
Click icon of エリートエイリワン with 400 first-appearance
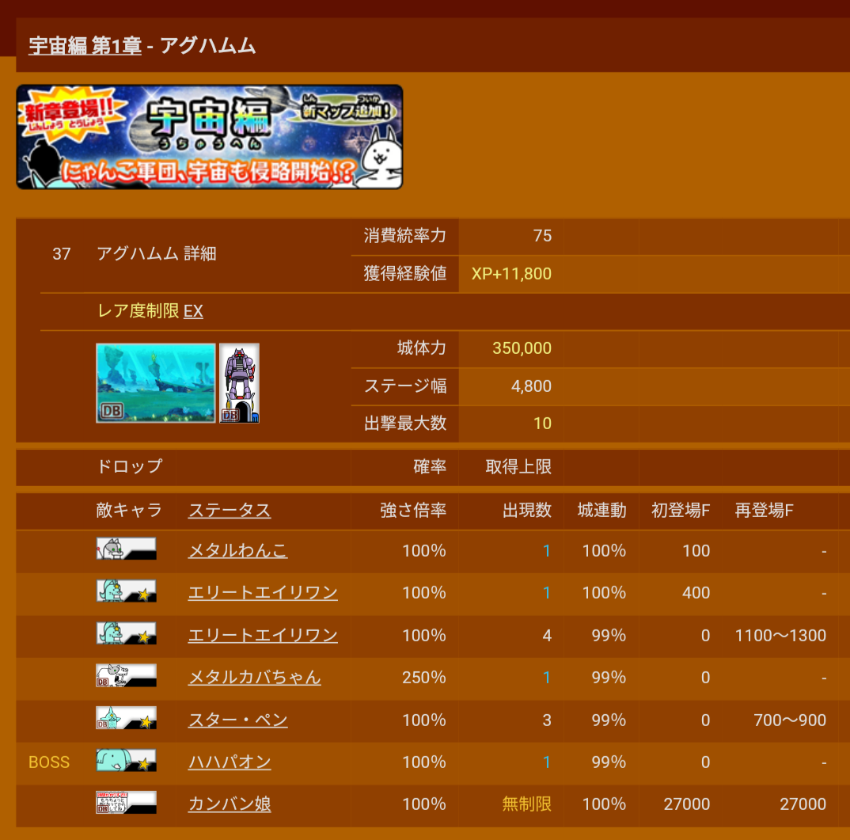point(127,591)
